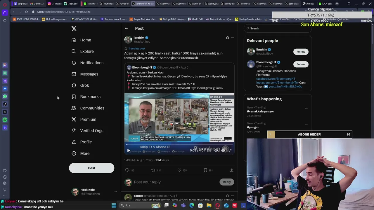Bookmark the post with 881 bookmarks
Image resolution: width=374 pixels, height=210 pixels.
coord(205,170)
